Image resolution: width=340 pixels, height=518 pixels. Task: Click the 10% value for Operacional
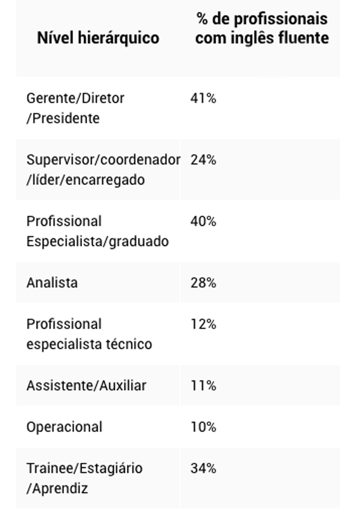pos(203,427)
